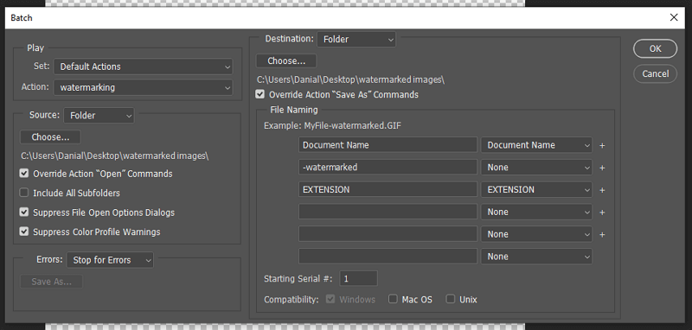The height and width of the screenshot is (330, 692).
Task: Open the Set dropdown showing Default Actions
Action: 144,67
